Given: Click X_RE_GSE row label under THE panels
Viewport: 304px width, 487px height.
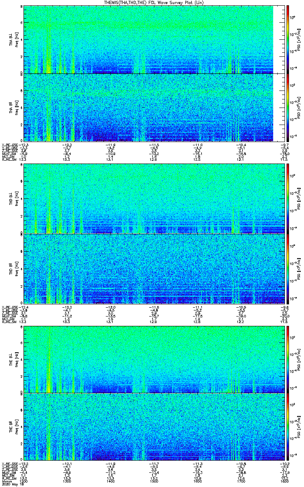Looking at the screenshot, I should click(10, 463).
